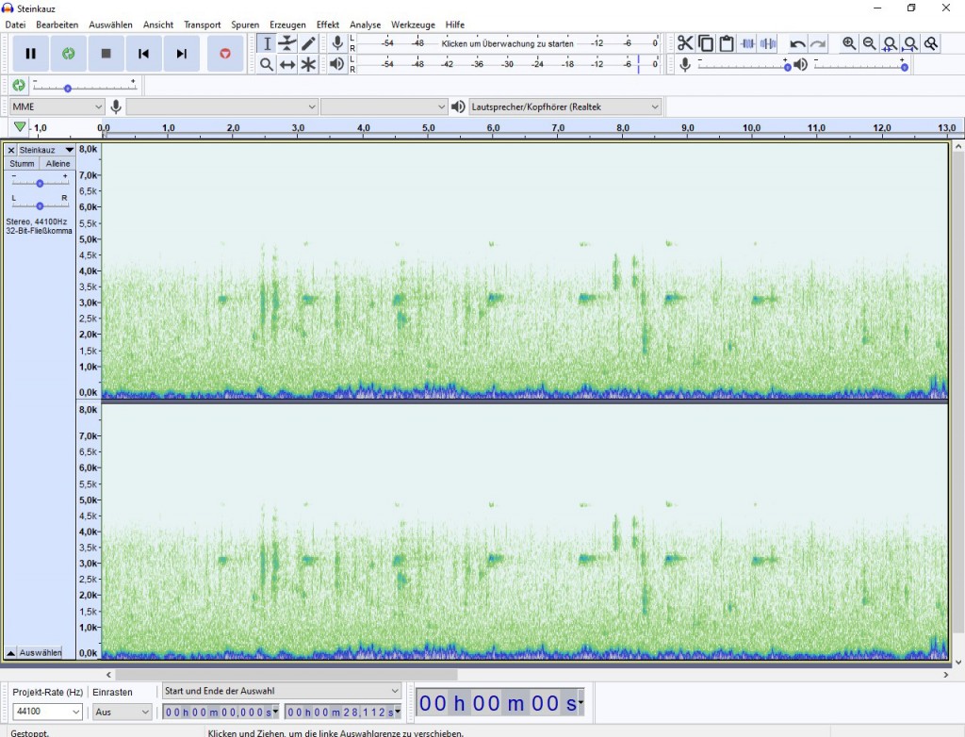965x737 pixels.
Task: Click the Rückgängig (undo) icon
Action: [x=796, y=43]
